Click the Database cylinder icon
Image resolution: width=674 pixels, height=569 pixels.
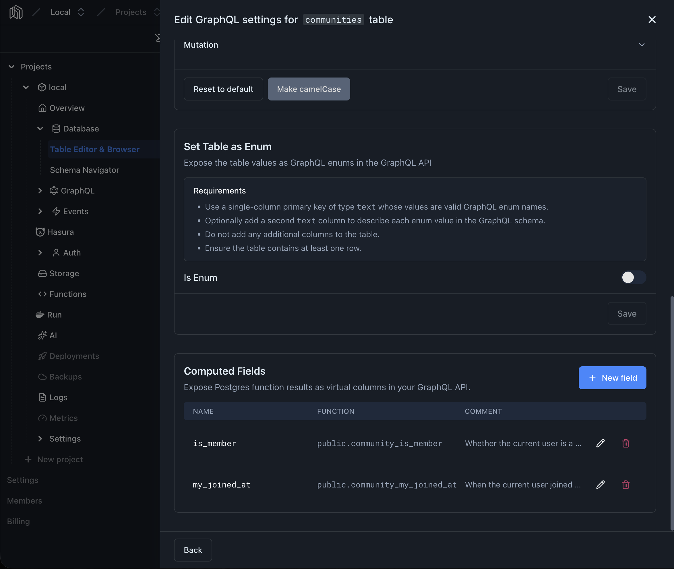click(x=56, y=129)
